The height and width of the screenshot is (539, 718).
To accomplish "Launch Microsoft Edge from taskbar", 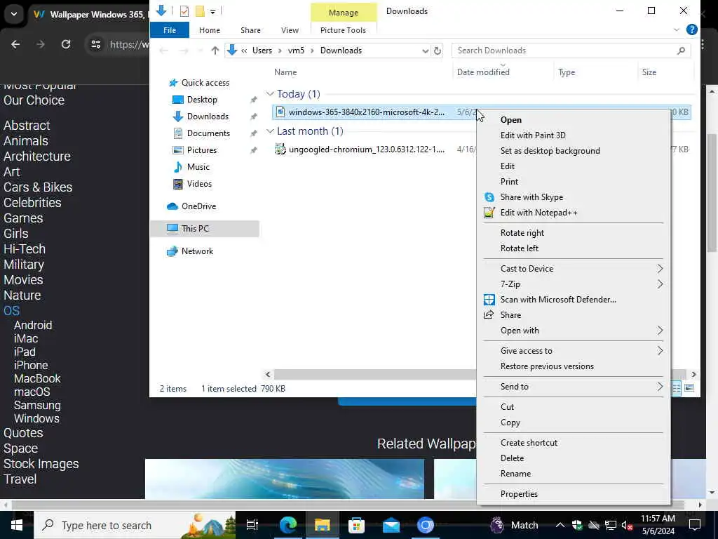I will (x=288, y=525).
